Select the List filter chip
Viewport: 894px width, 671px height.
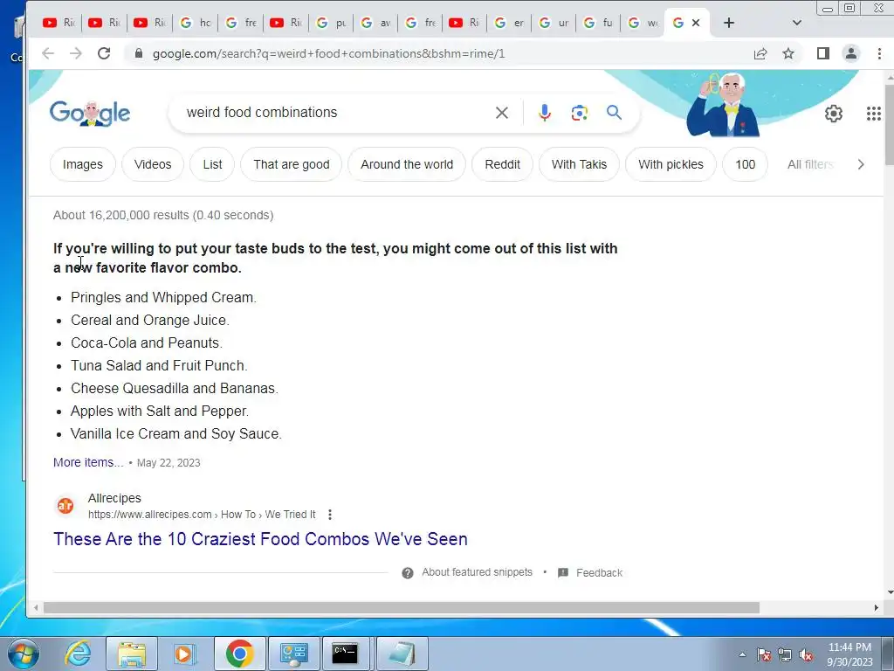click(212, 164)
